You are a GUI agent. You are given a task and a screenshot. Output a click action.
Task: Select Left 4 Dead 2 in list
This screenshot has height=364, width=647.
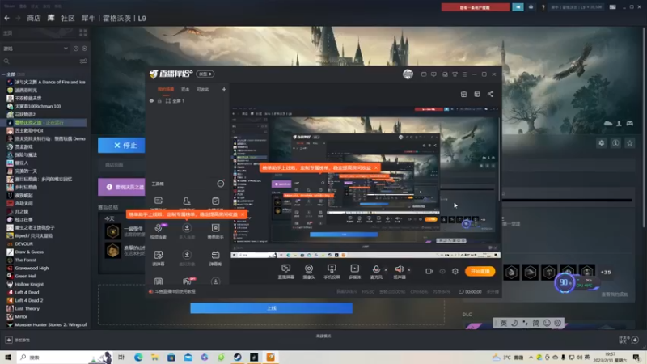(29, 300)
